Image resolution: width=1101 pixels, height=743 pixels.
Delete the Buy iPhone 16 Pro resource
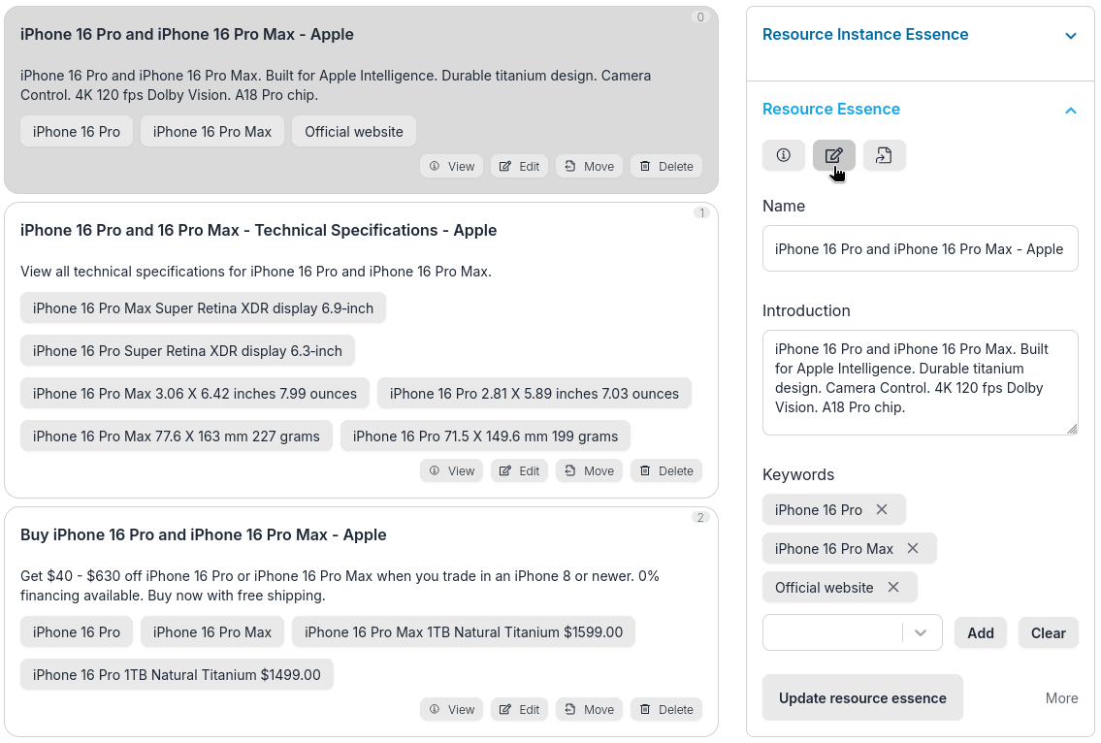666,709
